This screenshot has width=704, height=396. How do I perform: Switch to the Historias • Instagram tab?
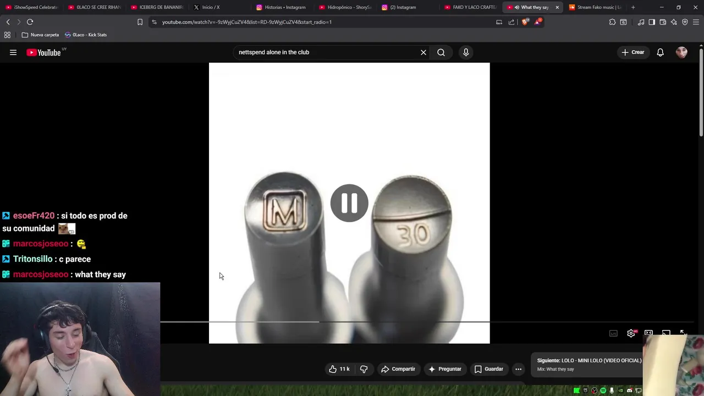(x=283, y=7)
